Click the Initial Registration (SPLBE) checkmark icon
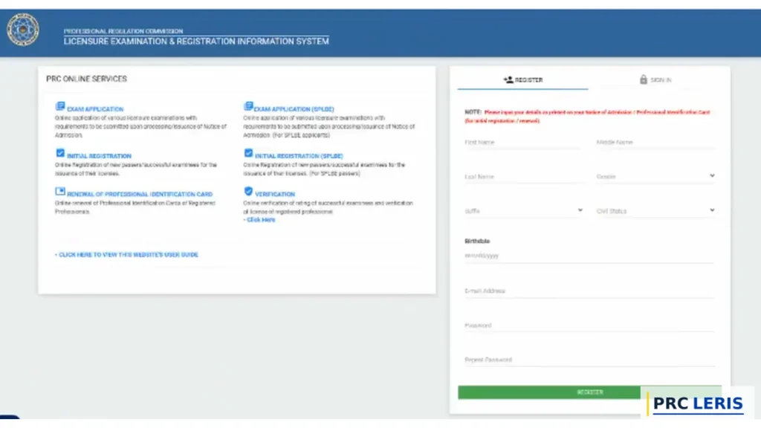Screen dimensions: 761x428 pos(248,153)
